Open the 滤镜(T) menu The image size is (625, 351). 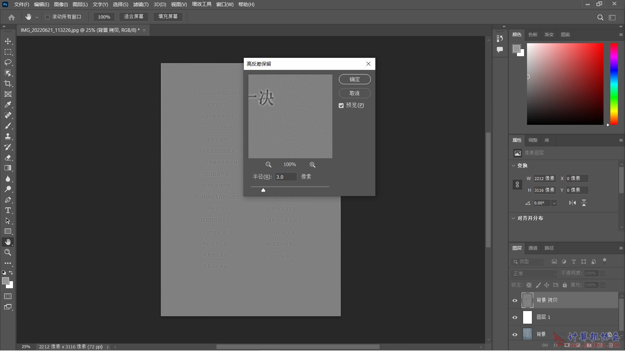141,5
